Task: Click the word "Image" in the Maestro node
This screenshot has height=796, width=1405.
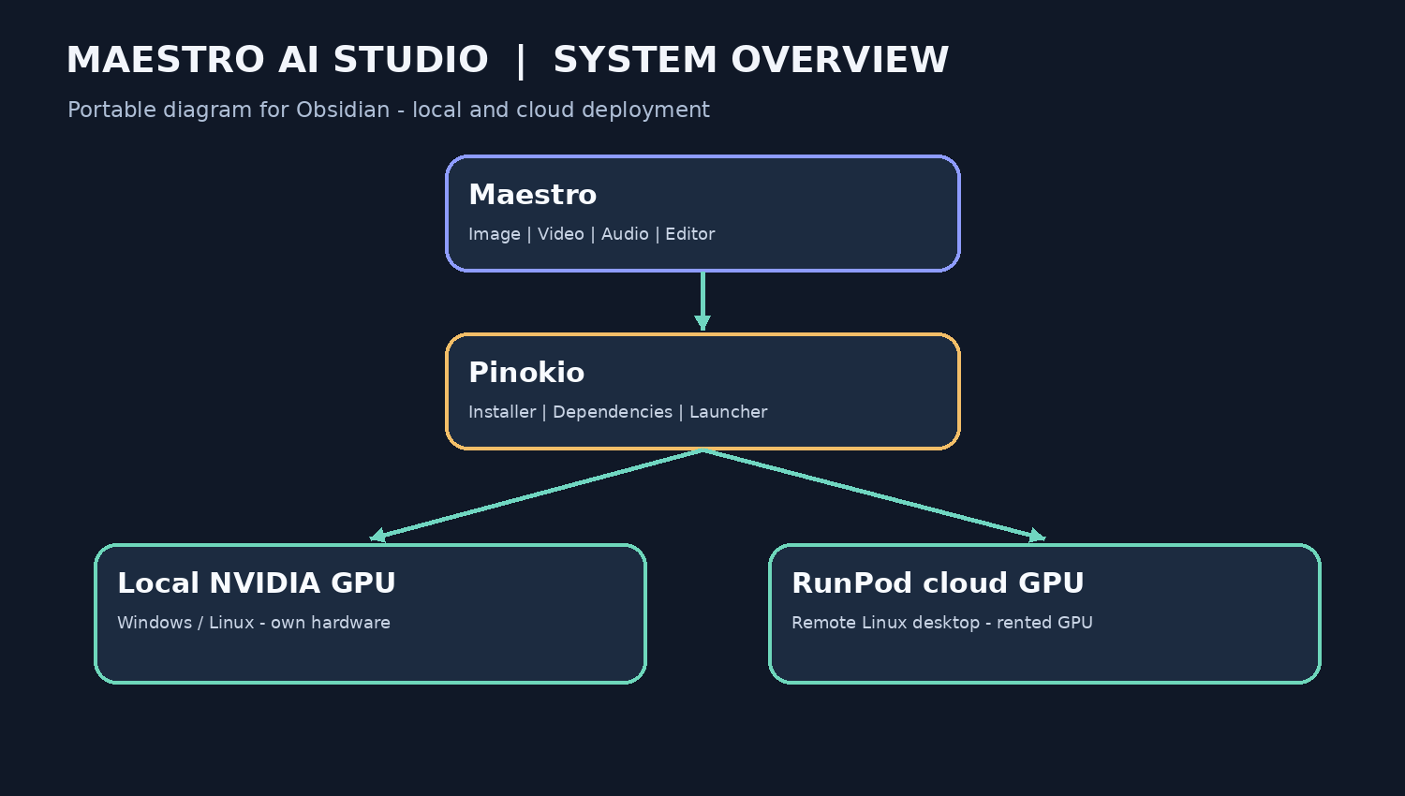Action: tap(495, 234)
